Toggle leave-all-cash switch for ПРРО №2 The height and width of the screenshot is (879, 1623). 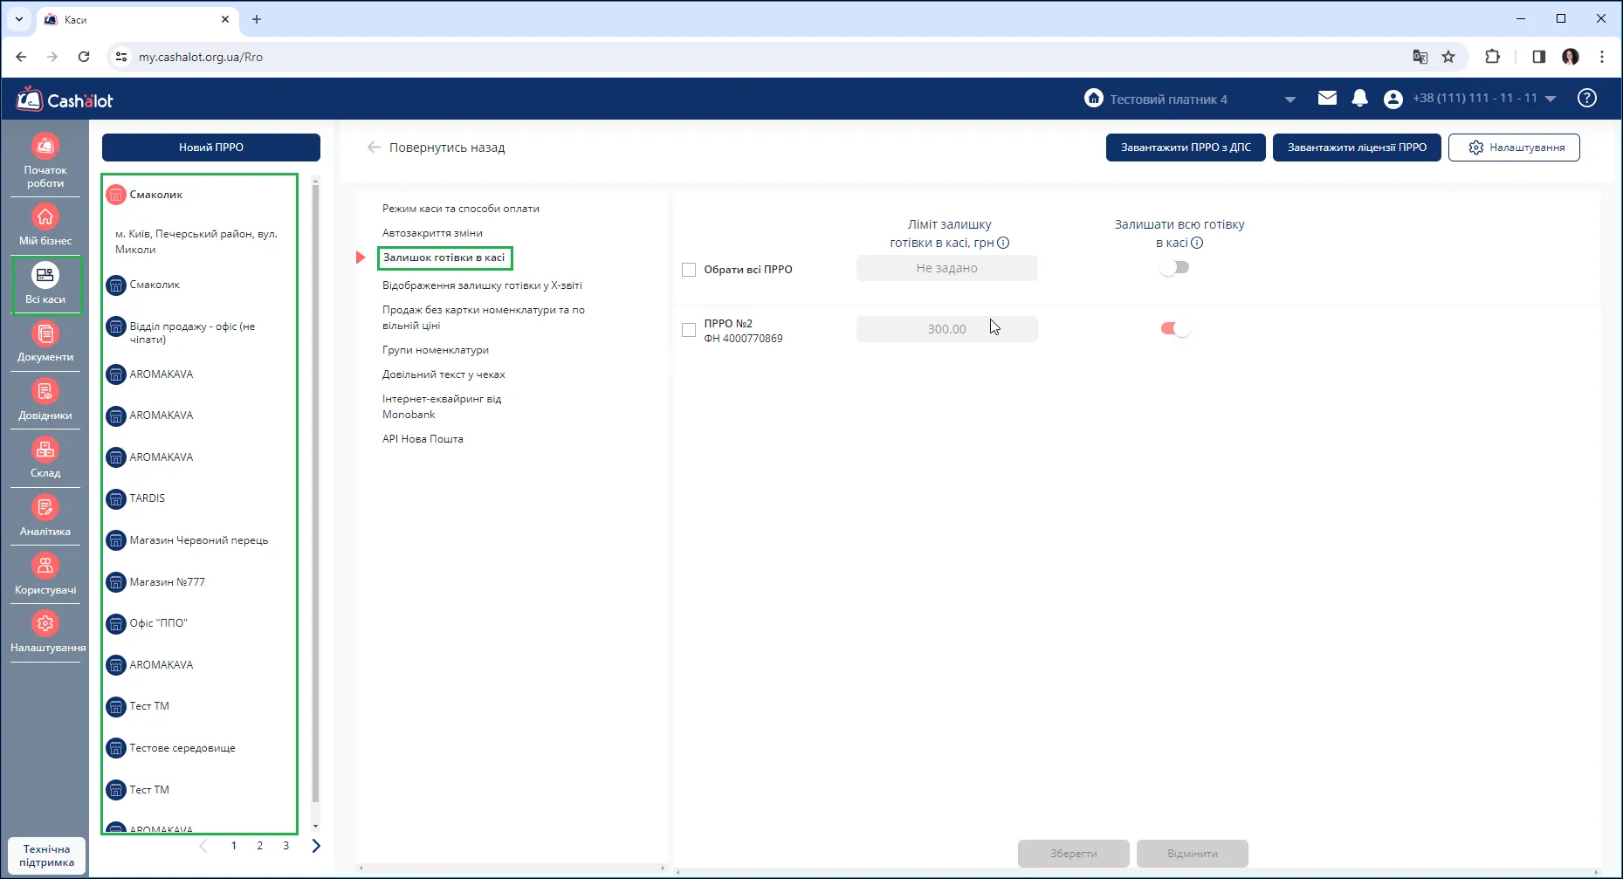(x=1175, y=329)
